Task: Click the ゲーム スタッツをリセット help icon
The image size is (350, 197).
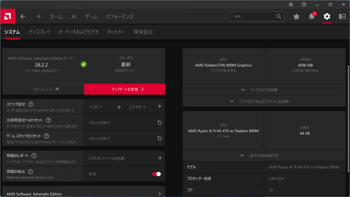Action: pyautogui.click(x=46, y=136)
